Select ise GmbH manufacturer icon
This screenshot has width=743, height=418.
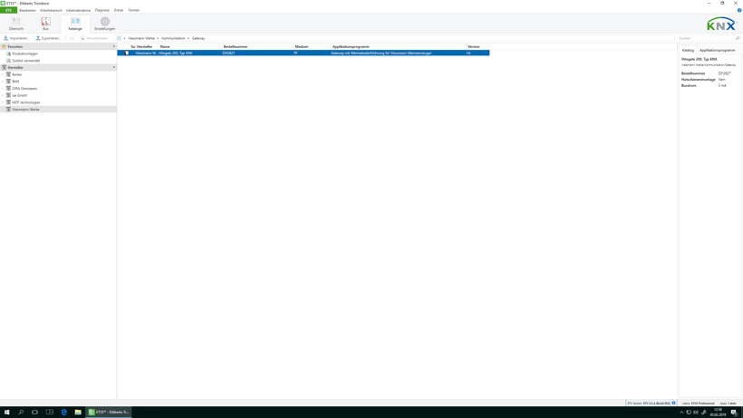coord(8,95)
